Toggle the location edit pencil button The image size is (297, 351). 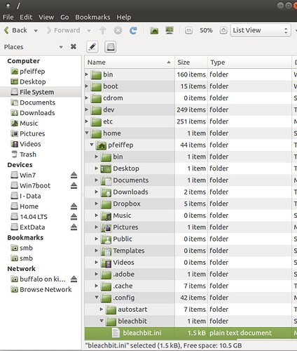92,47
